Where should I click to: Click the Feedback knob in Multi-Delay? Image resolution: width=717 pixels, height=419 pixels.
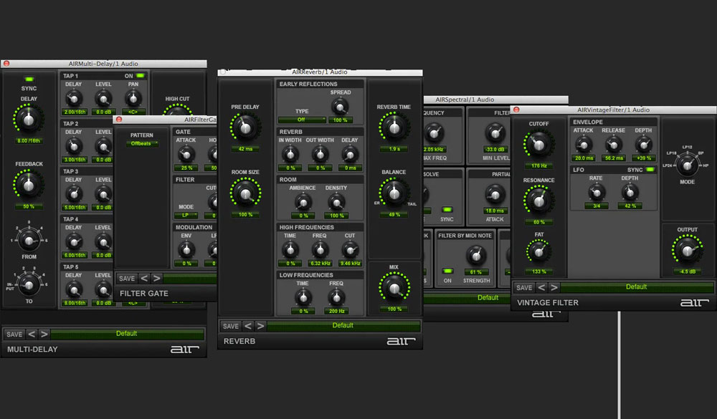(x=29, y=185)
